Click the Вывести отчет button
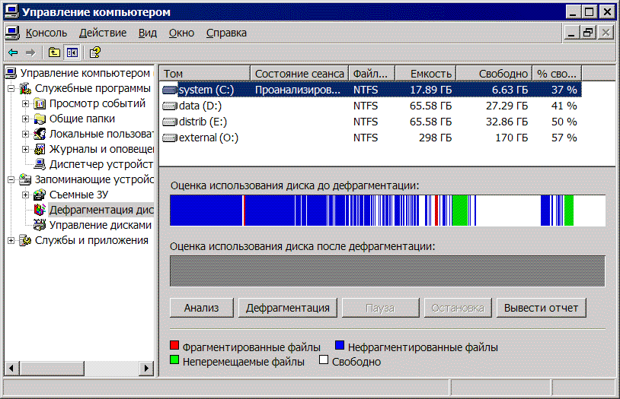The height and width of the screenshot is (399, 620). pyautogui.click(x=542, y=308)
